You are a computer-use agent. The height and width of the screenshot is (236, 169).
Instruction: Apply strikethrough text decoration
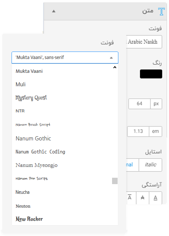click(143, 198)
